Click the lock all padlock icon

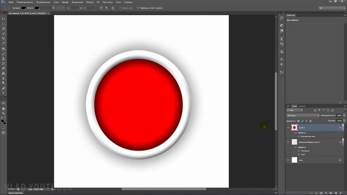click(311, 121)
